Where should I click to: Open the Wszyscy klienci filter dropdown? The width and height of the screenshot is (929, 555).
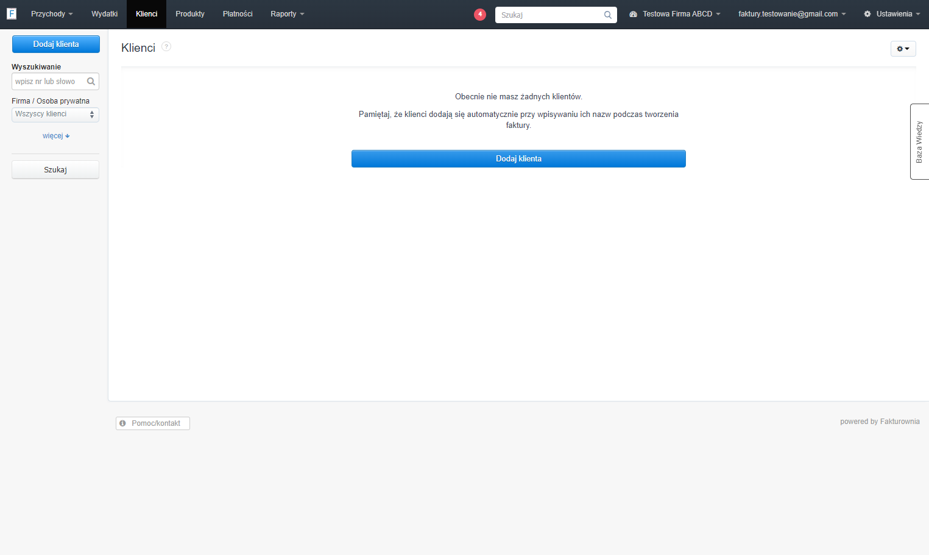click(x=55, y=115)
